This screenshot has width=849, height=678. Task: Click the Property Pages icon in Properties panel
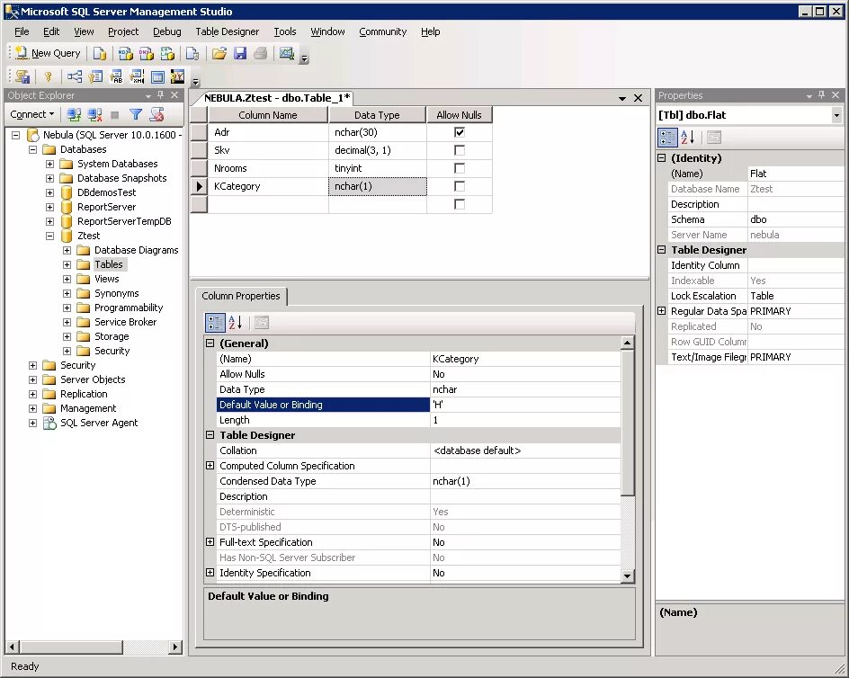[714, 138]
